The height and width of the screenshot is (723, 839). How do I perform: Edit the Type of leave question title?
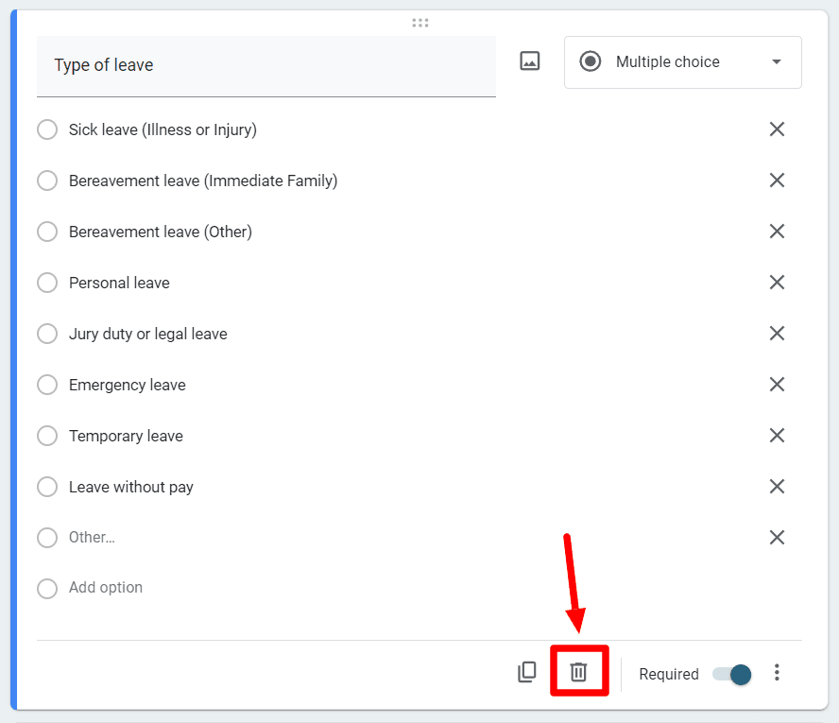[x=265, y=66]
